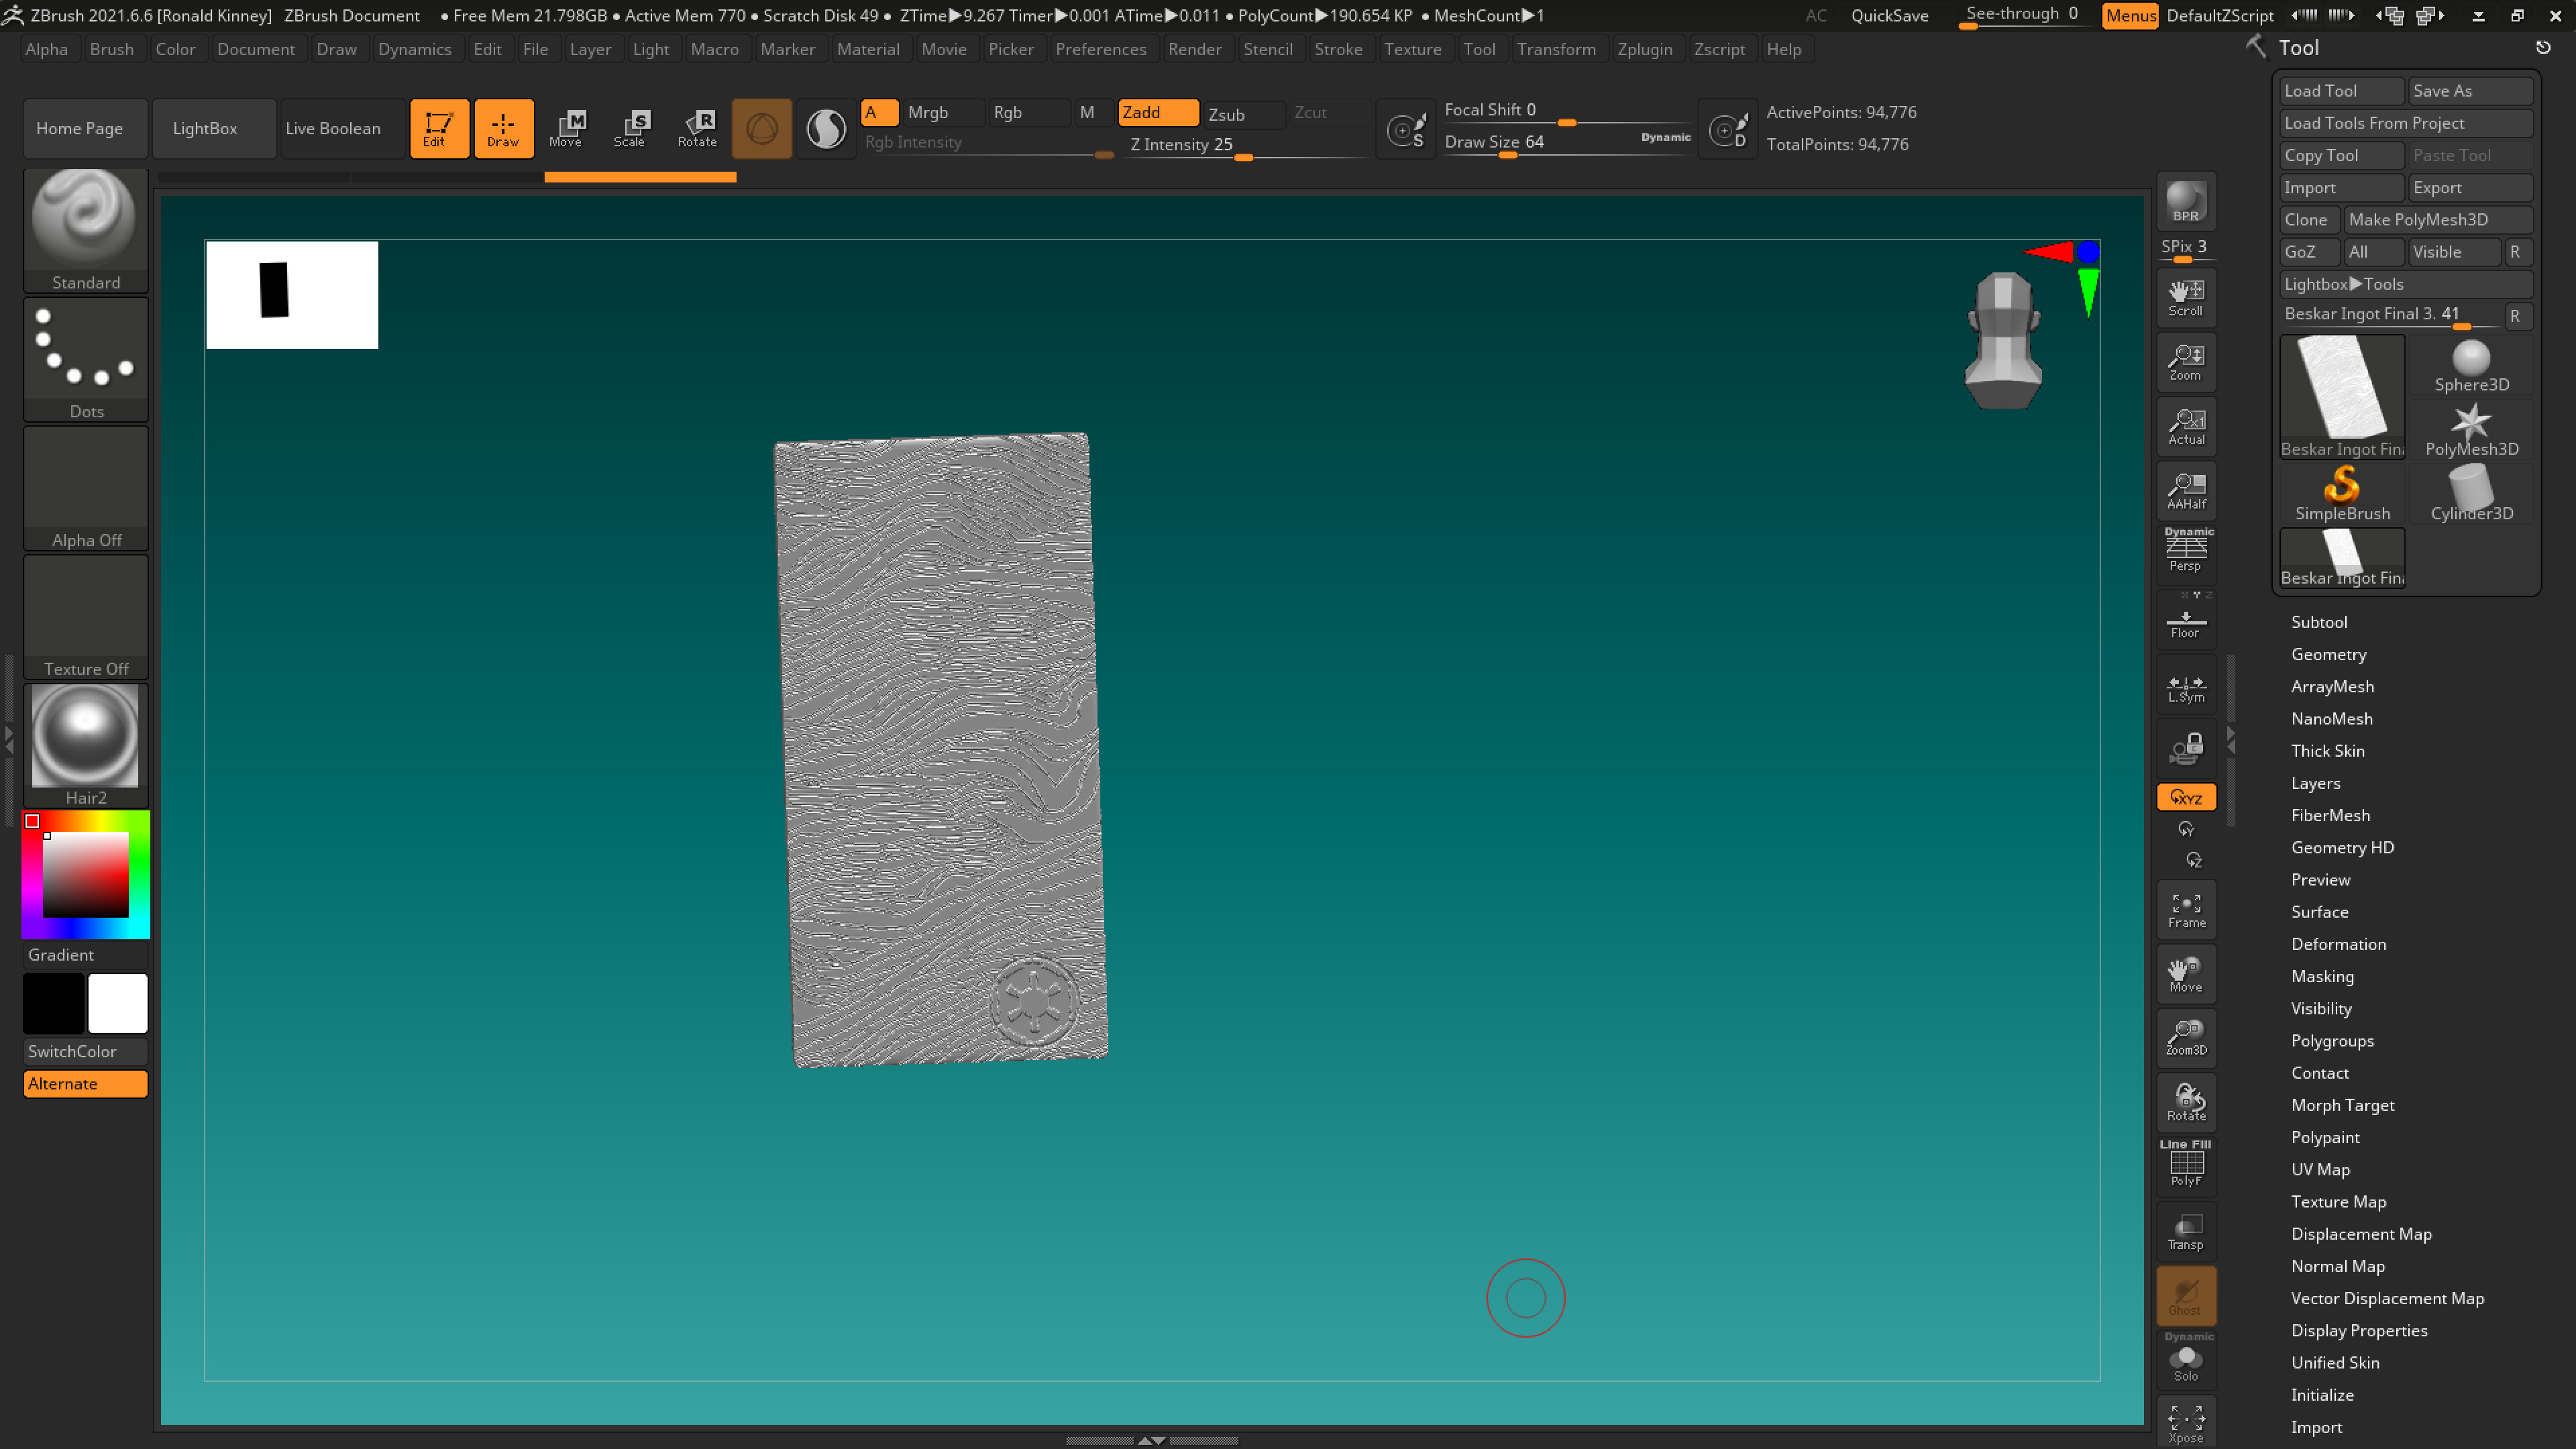Image resolution: width=2576 pixels, height=1449 pixels.
Task: Click the LightBox button
Action: (x=214, y=128)
